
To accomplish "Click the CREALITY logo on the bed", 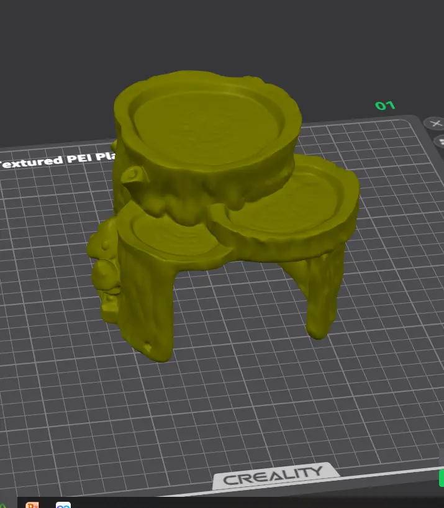I will [x=273, y=474].
